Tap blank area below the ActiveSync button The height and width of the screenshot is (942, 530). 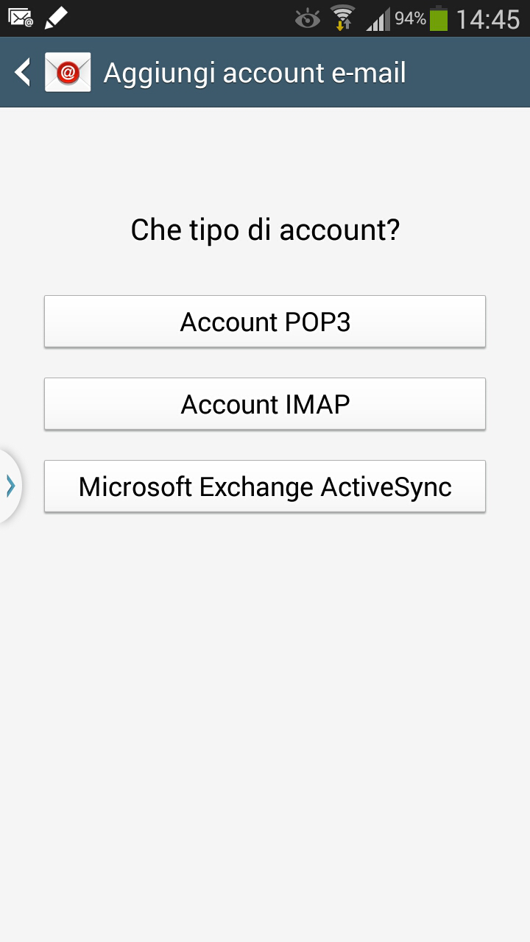coord(265,699)
